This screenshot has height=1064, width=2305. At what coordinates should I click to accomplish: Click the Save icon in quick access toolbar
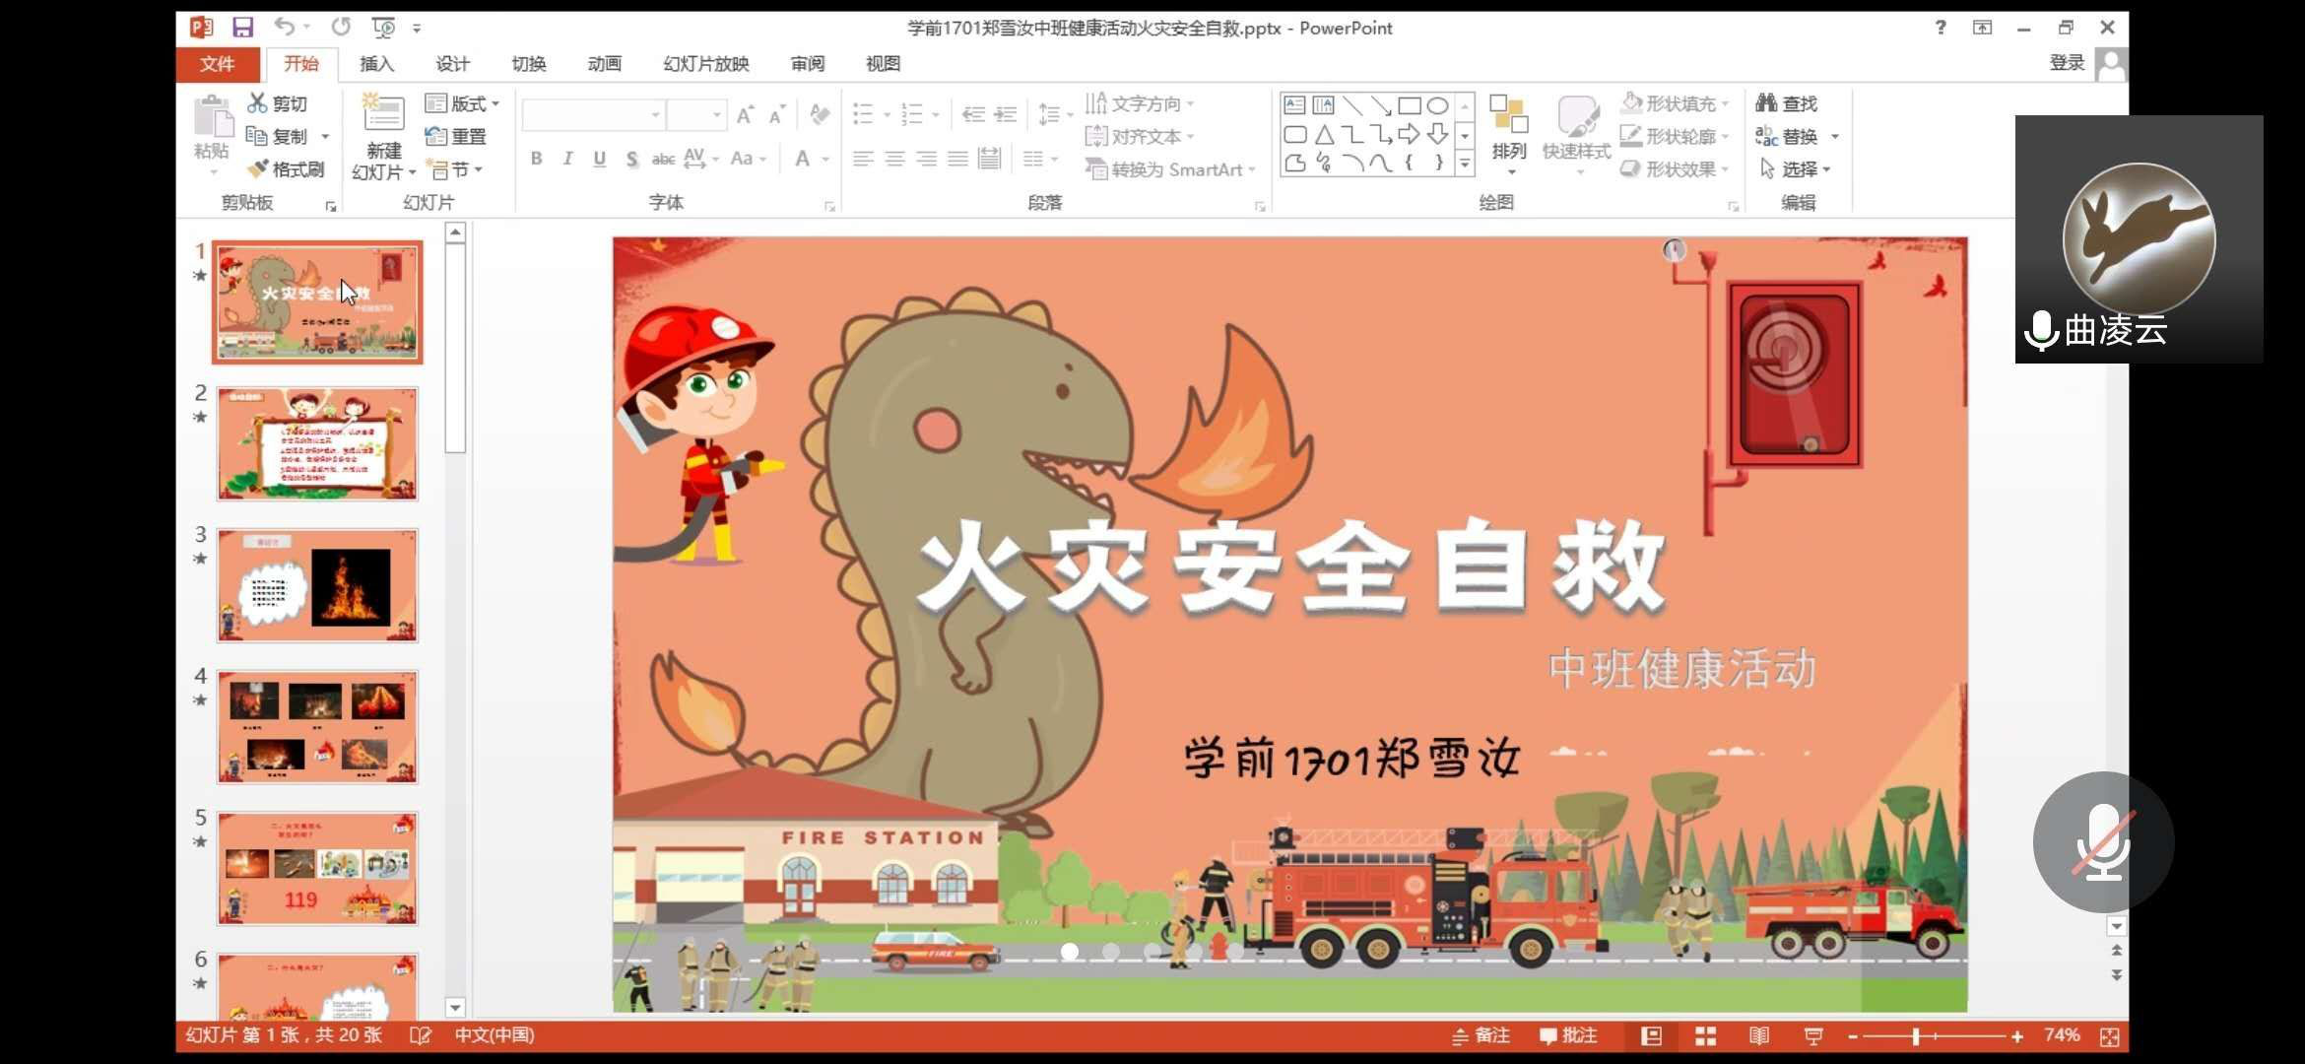click(242, 28)
